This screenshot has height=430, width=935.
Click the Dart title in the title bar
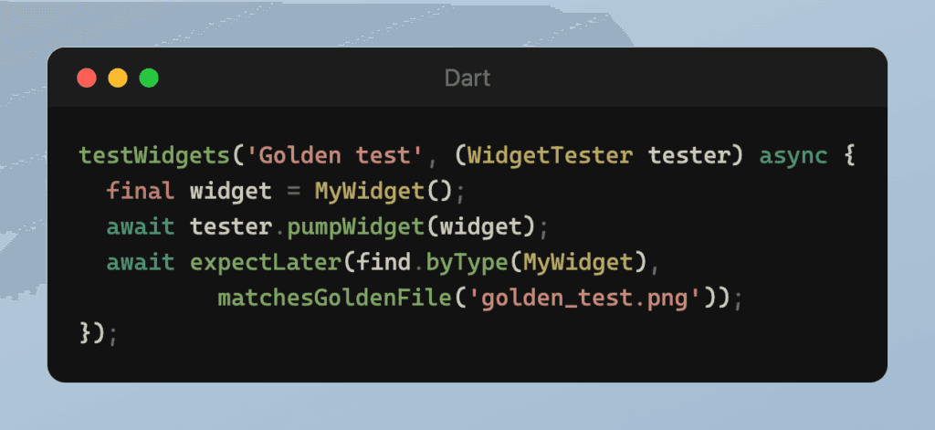(467, 79)
